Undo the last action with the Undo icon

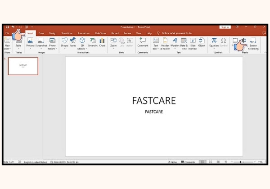(13, 27)
